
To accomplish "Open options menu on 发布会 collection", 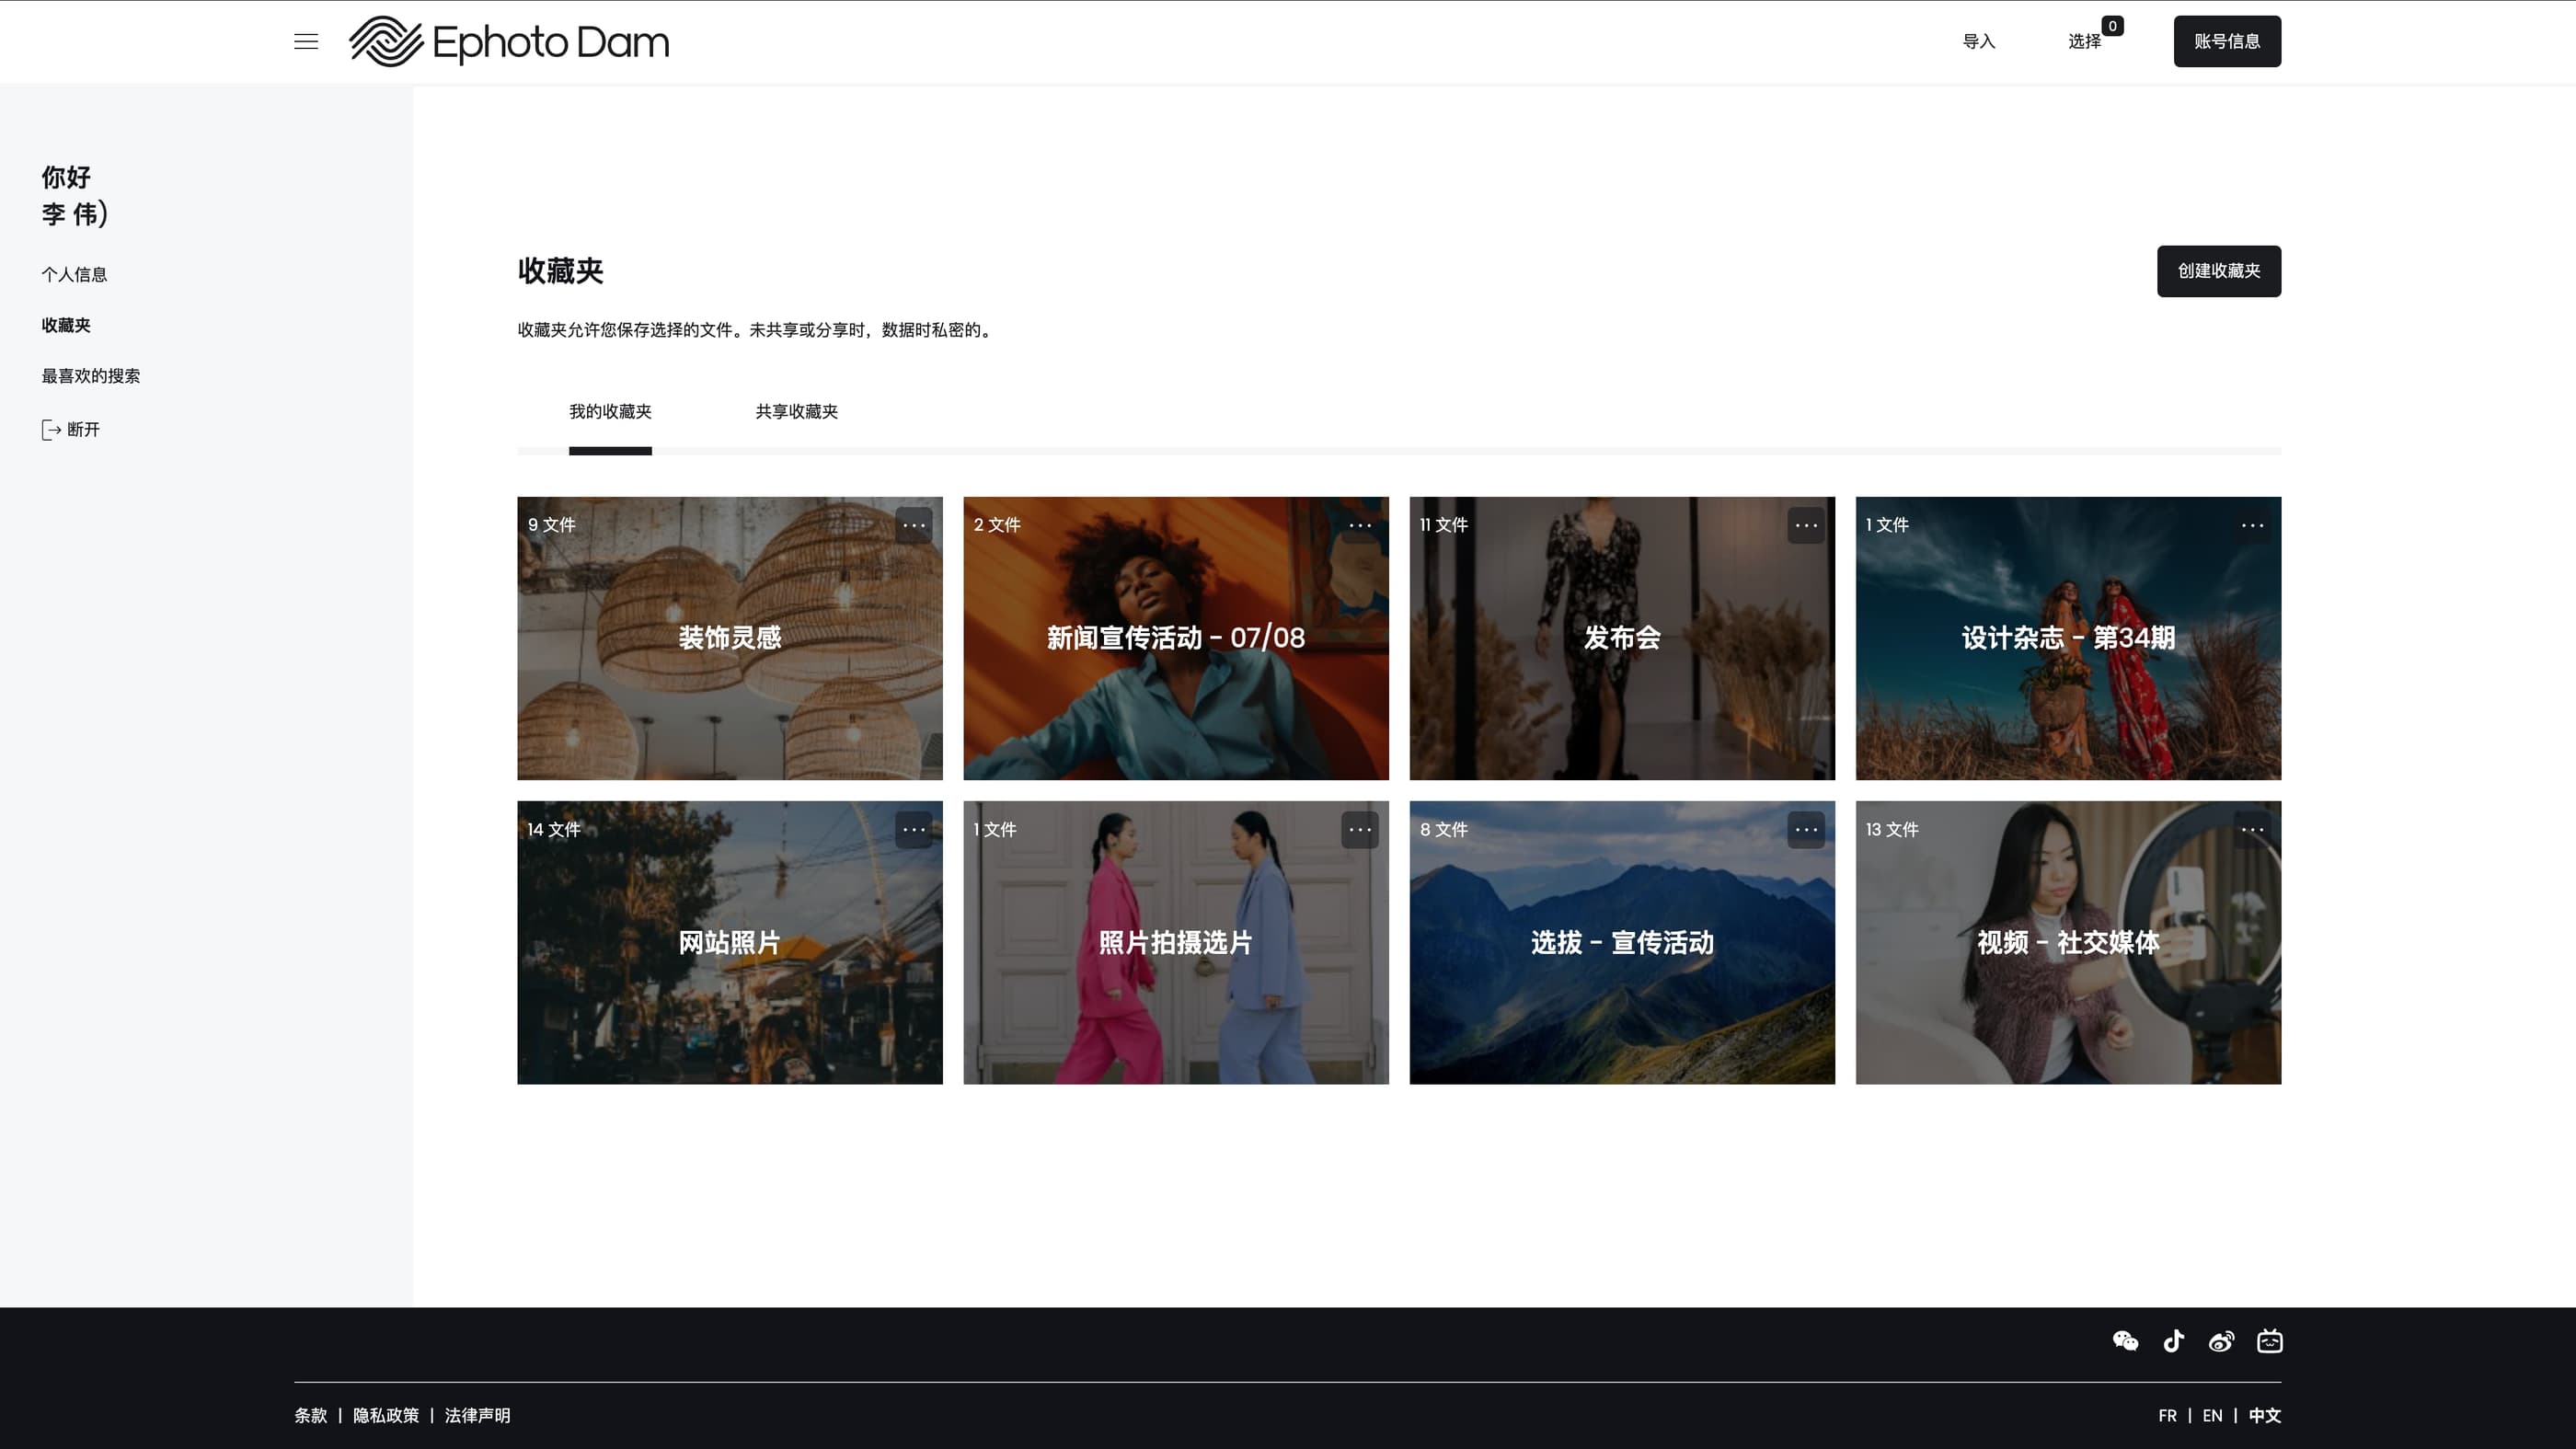I will point(1806,525).
